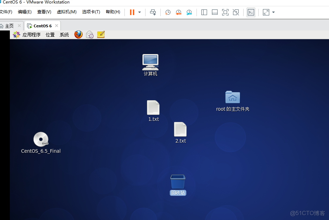Open the 帮助(H) menu

113,12
